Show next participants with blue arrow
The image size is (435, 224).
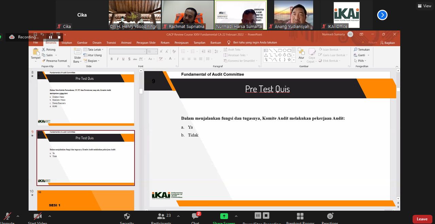(x=382, y=15)
